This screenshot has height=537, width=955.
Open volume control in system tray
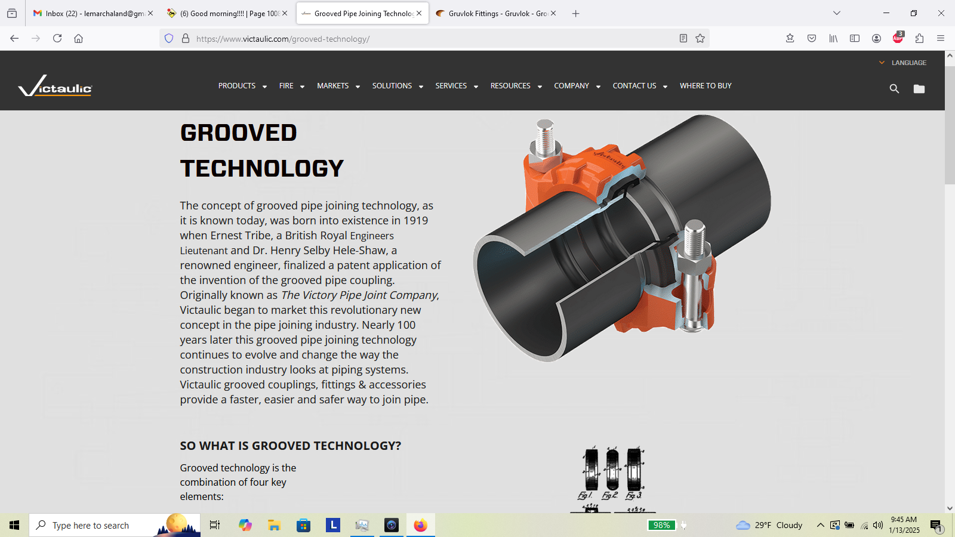tap(877, 525)
